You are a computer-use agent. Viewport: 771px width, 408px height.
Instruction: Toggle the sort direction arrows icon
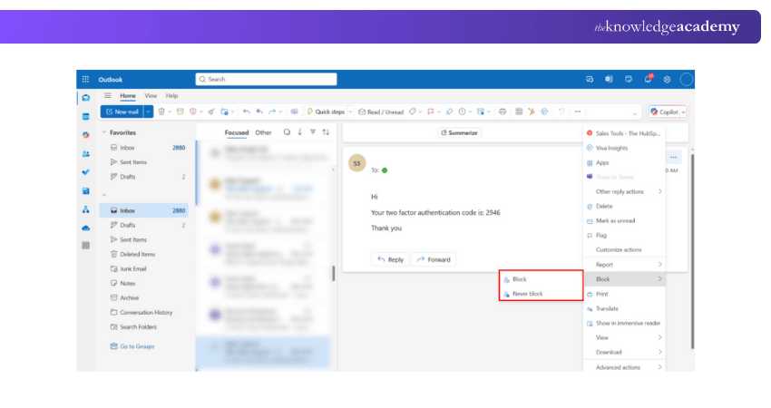[x=326, y=132]
